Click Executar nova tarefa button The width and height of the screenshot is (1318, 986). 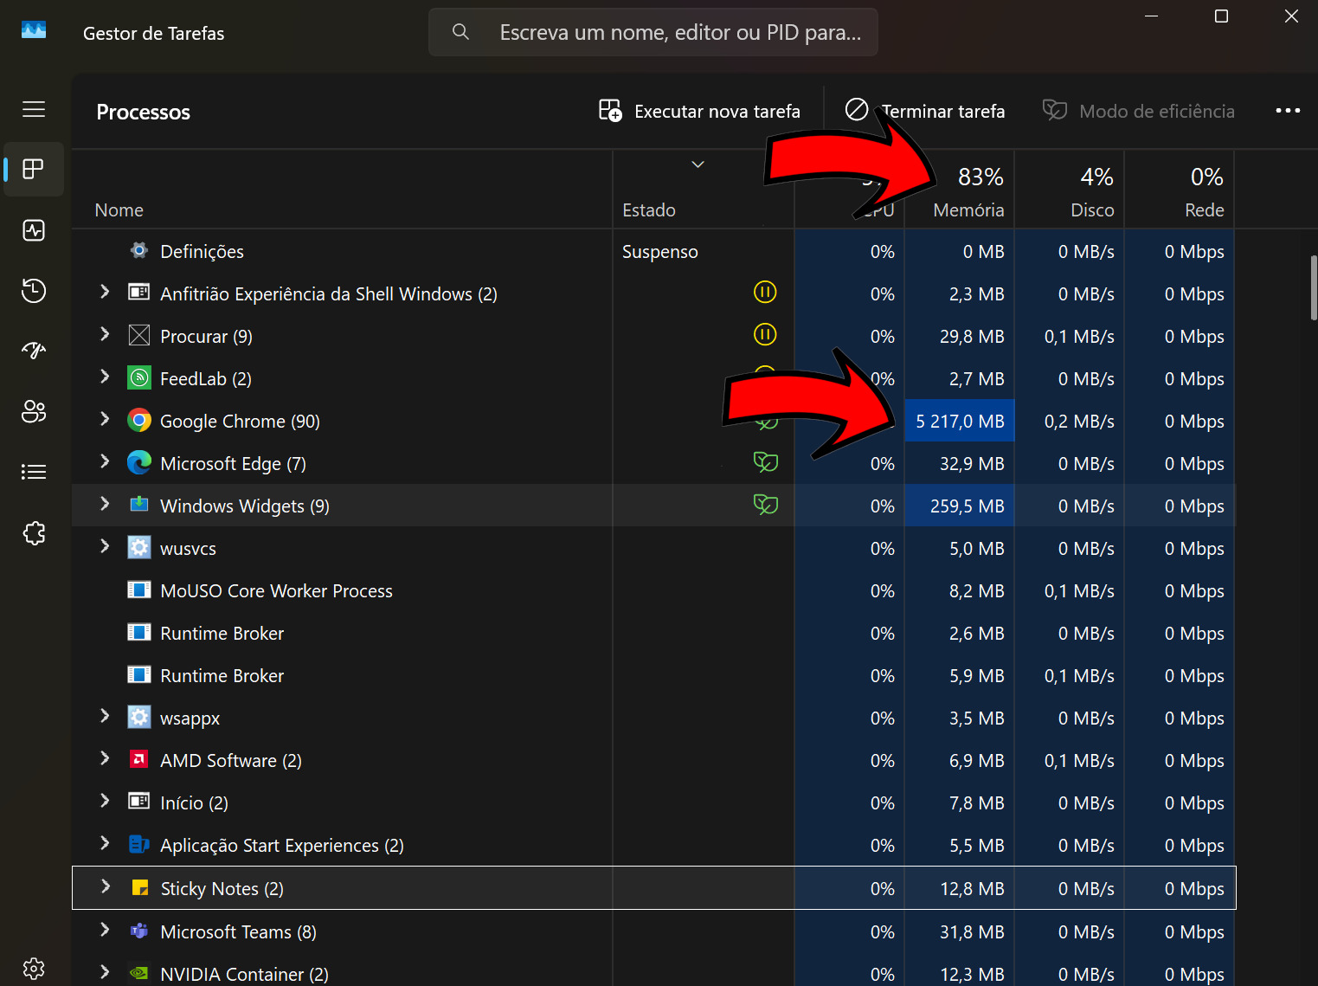pyautogui.click(x=699, y=111)
